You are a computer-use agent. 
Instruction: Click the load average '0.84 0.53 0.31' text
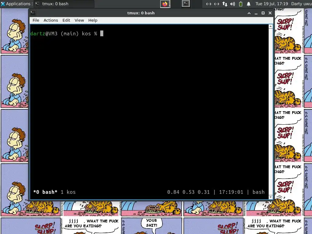pyautogui.click(x=188, y=192)
